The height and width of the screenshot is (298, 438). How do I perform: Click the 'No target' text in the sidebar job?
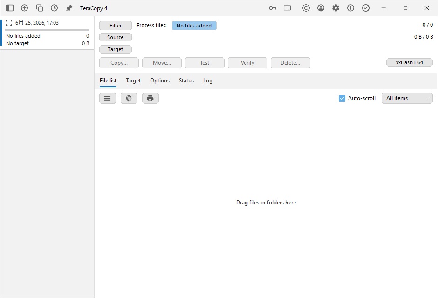click(17, 43)
